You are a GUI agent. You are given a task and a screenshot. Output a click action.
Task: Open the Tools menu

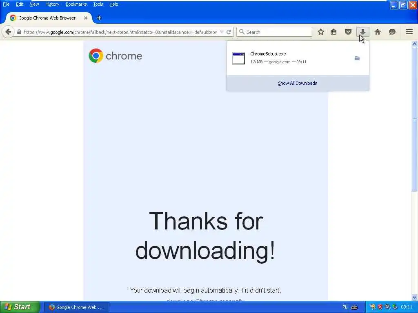coord(98,4)
